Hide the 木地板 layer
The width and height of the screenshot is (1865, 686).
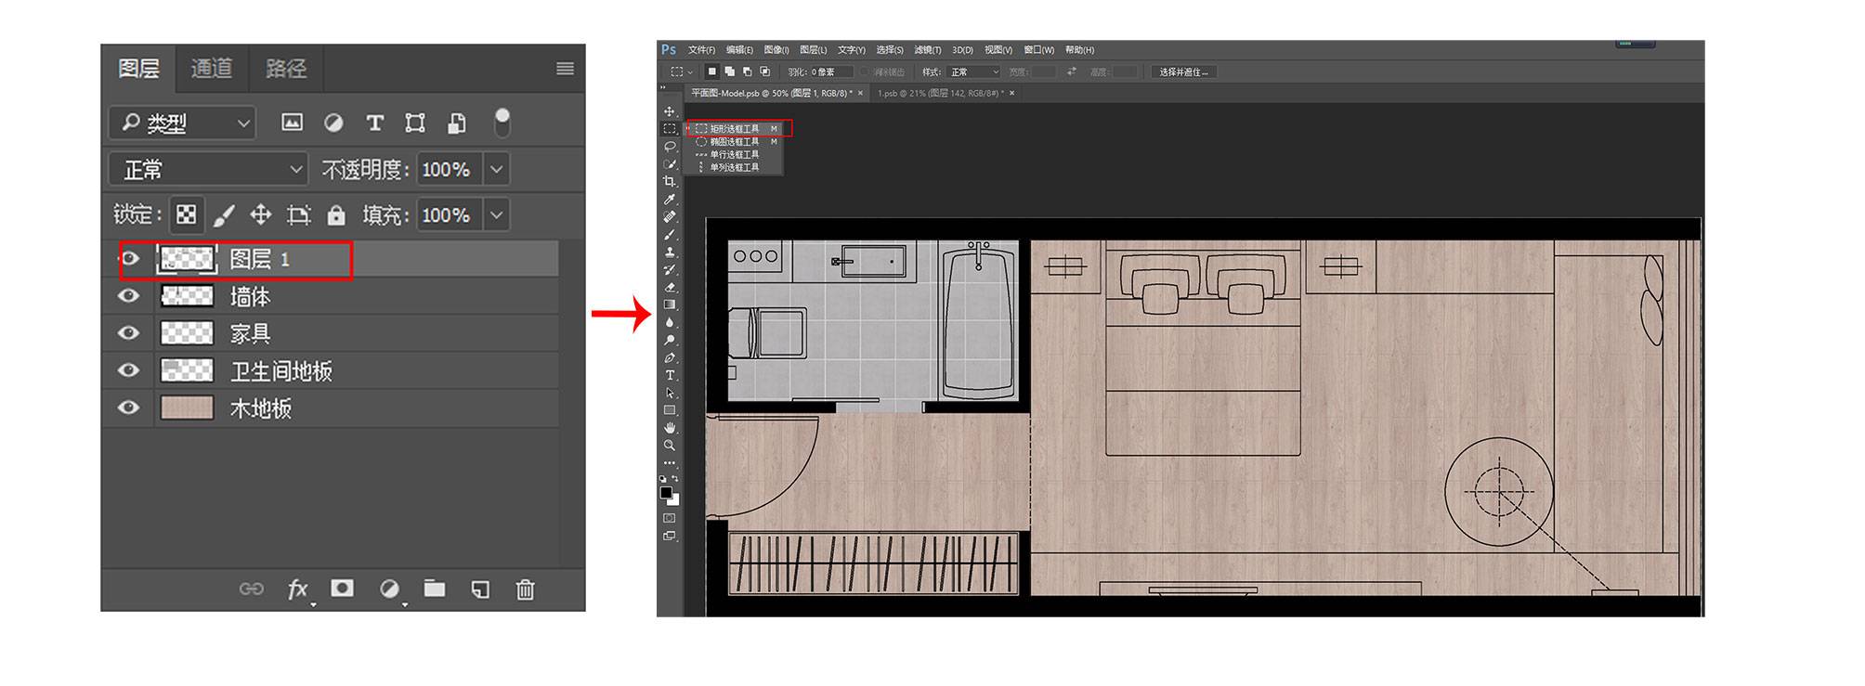click(129, 408)
